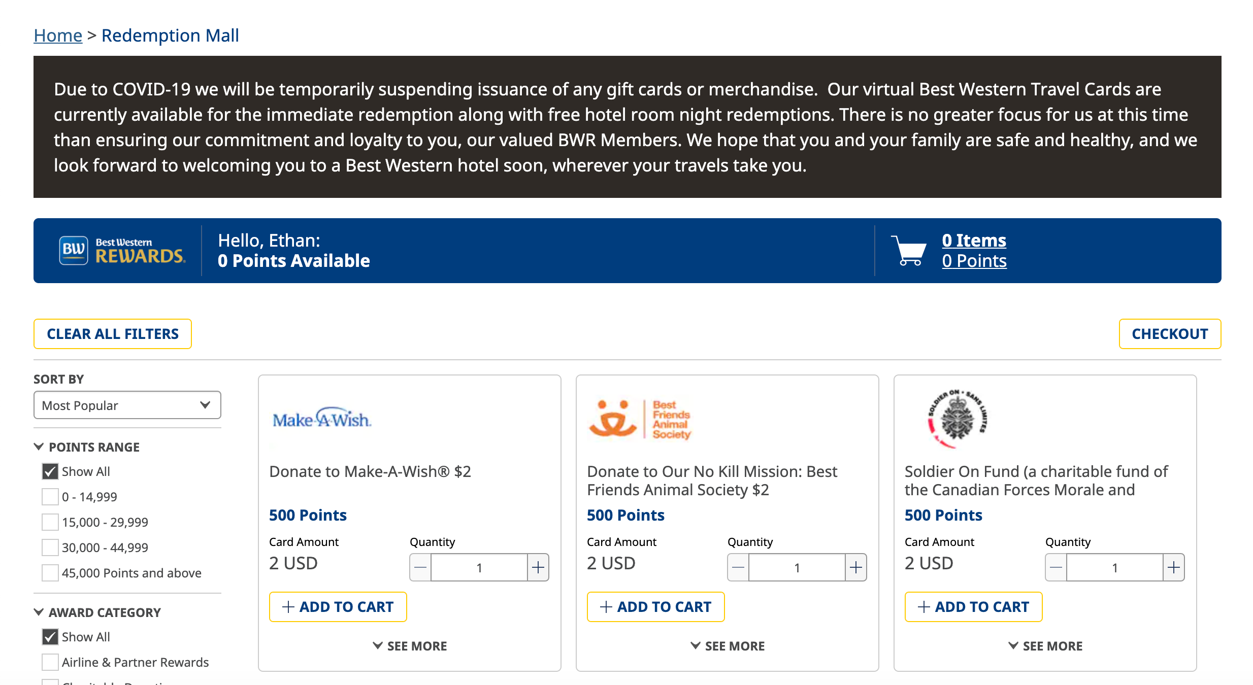Screen dimensions: 1253x685
Task: Click the Best Western Rewards logo
Action: click(x=122, y=251)
